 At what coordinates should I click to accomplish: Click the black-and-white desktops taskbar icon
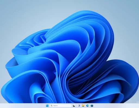click(74, 106)
